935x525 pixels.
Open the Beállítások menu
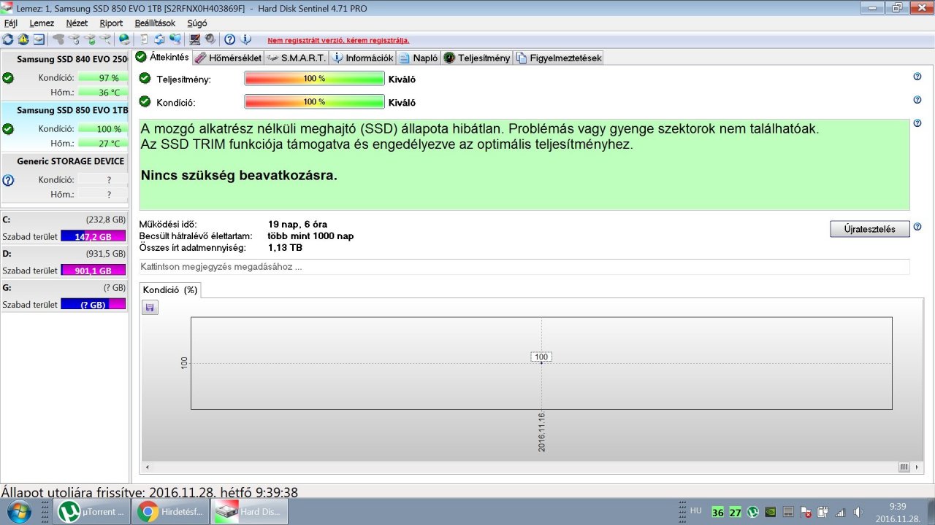tap(155, 23)
